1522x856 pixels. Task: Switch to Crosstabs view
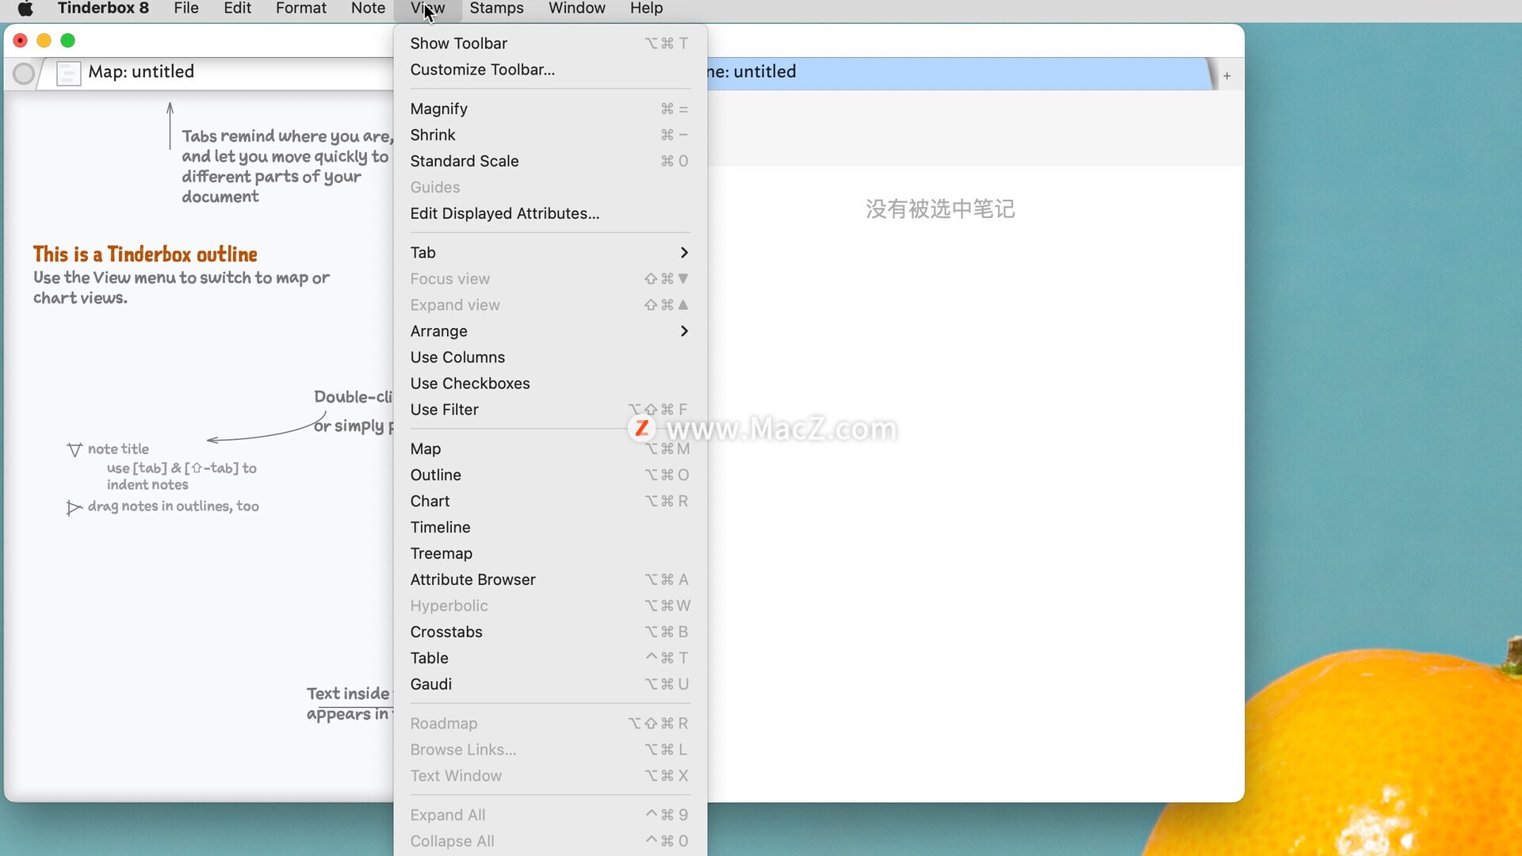[549, 632]
